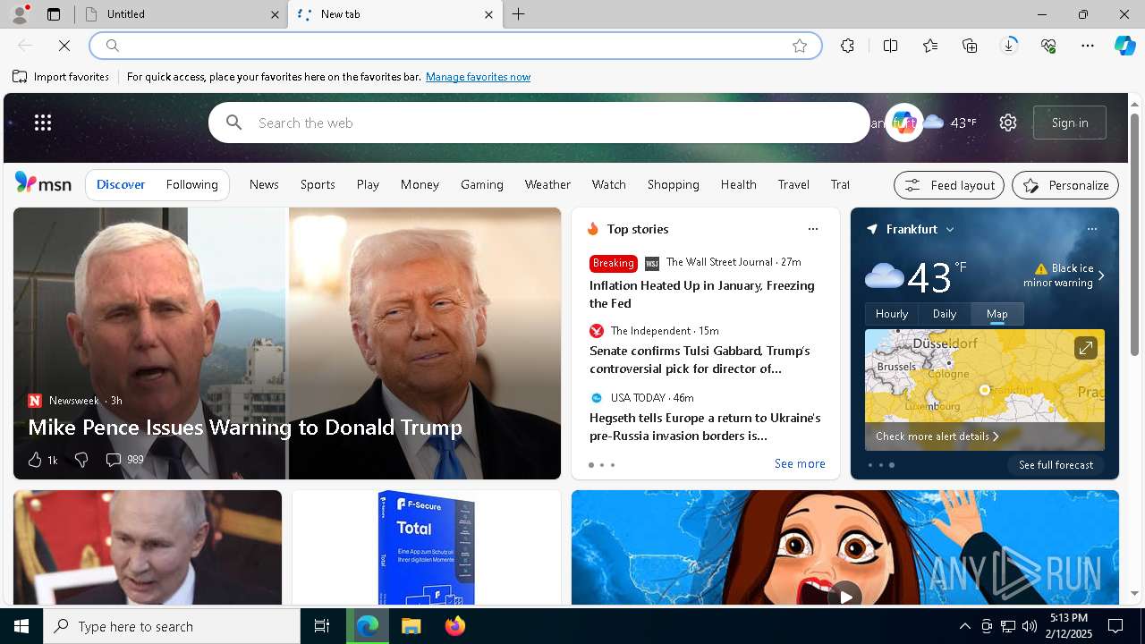Open the Weather category

pyautogui.click(x=547, y=185)
